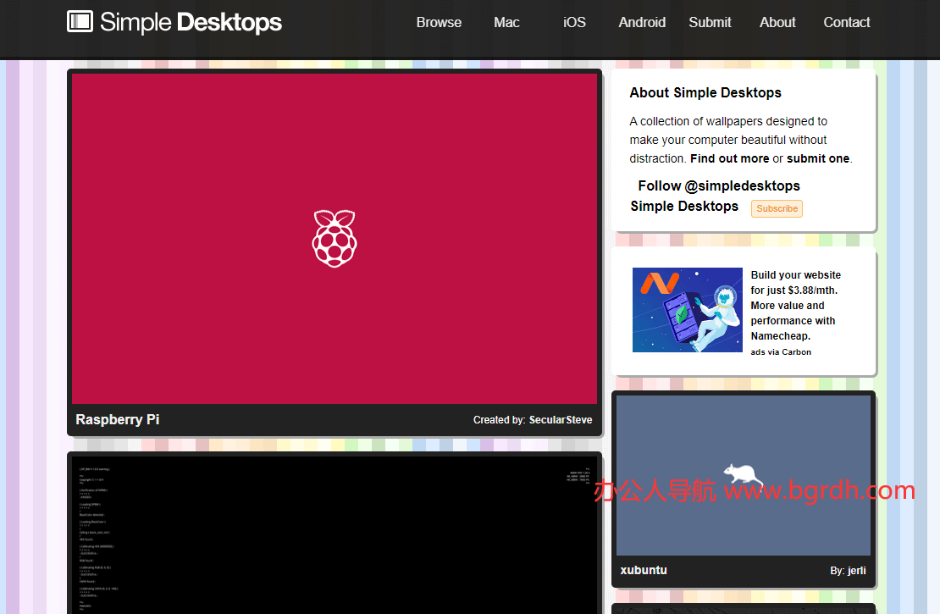Click the Subscribe button
The width and height of the screenshot is (940, 614).
point(776,208)
